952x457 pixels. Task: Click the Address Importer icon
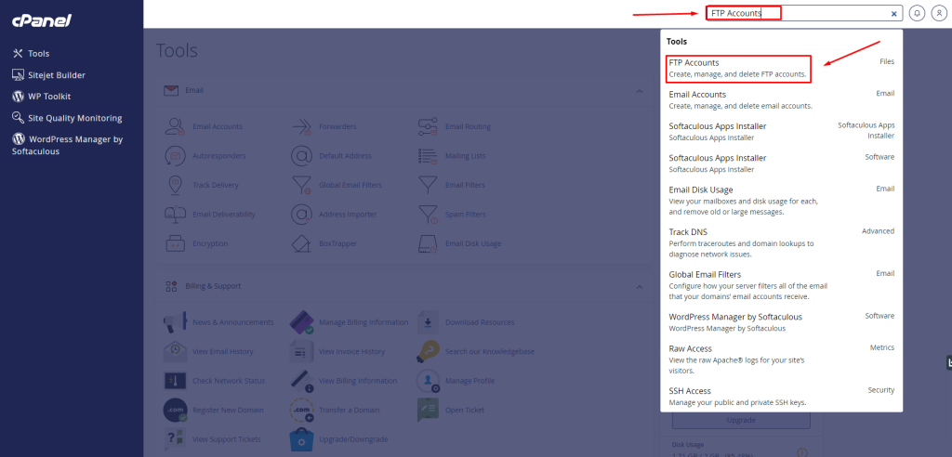[301, 215]
